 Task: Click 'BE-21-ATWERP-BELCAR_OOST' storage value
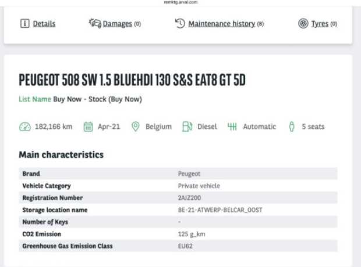220,210
